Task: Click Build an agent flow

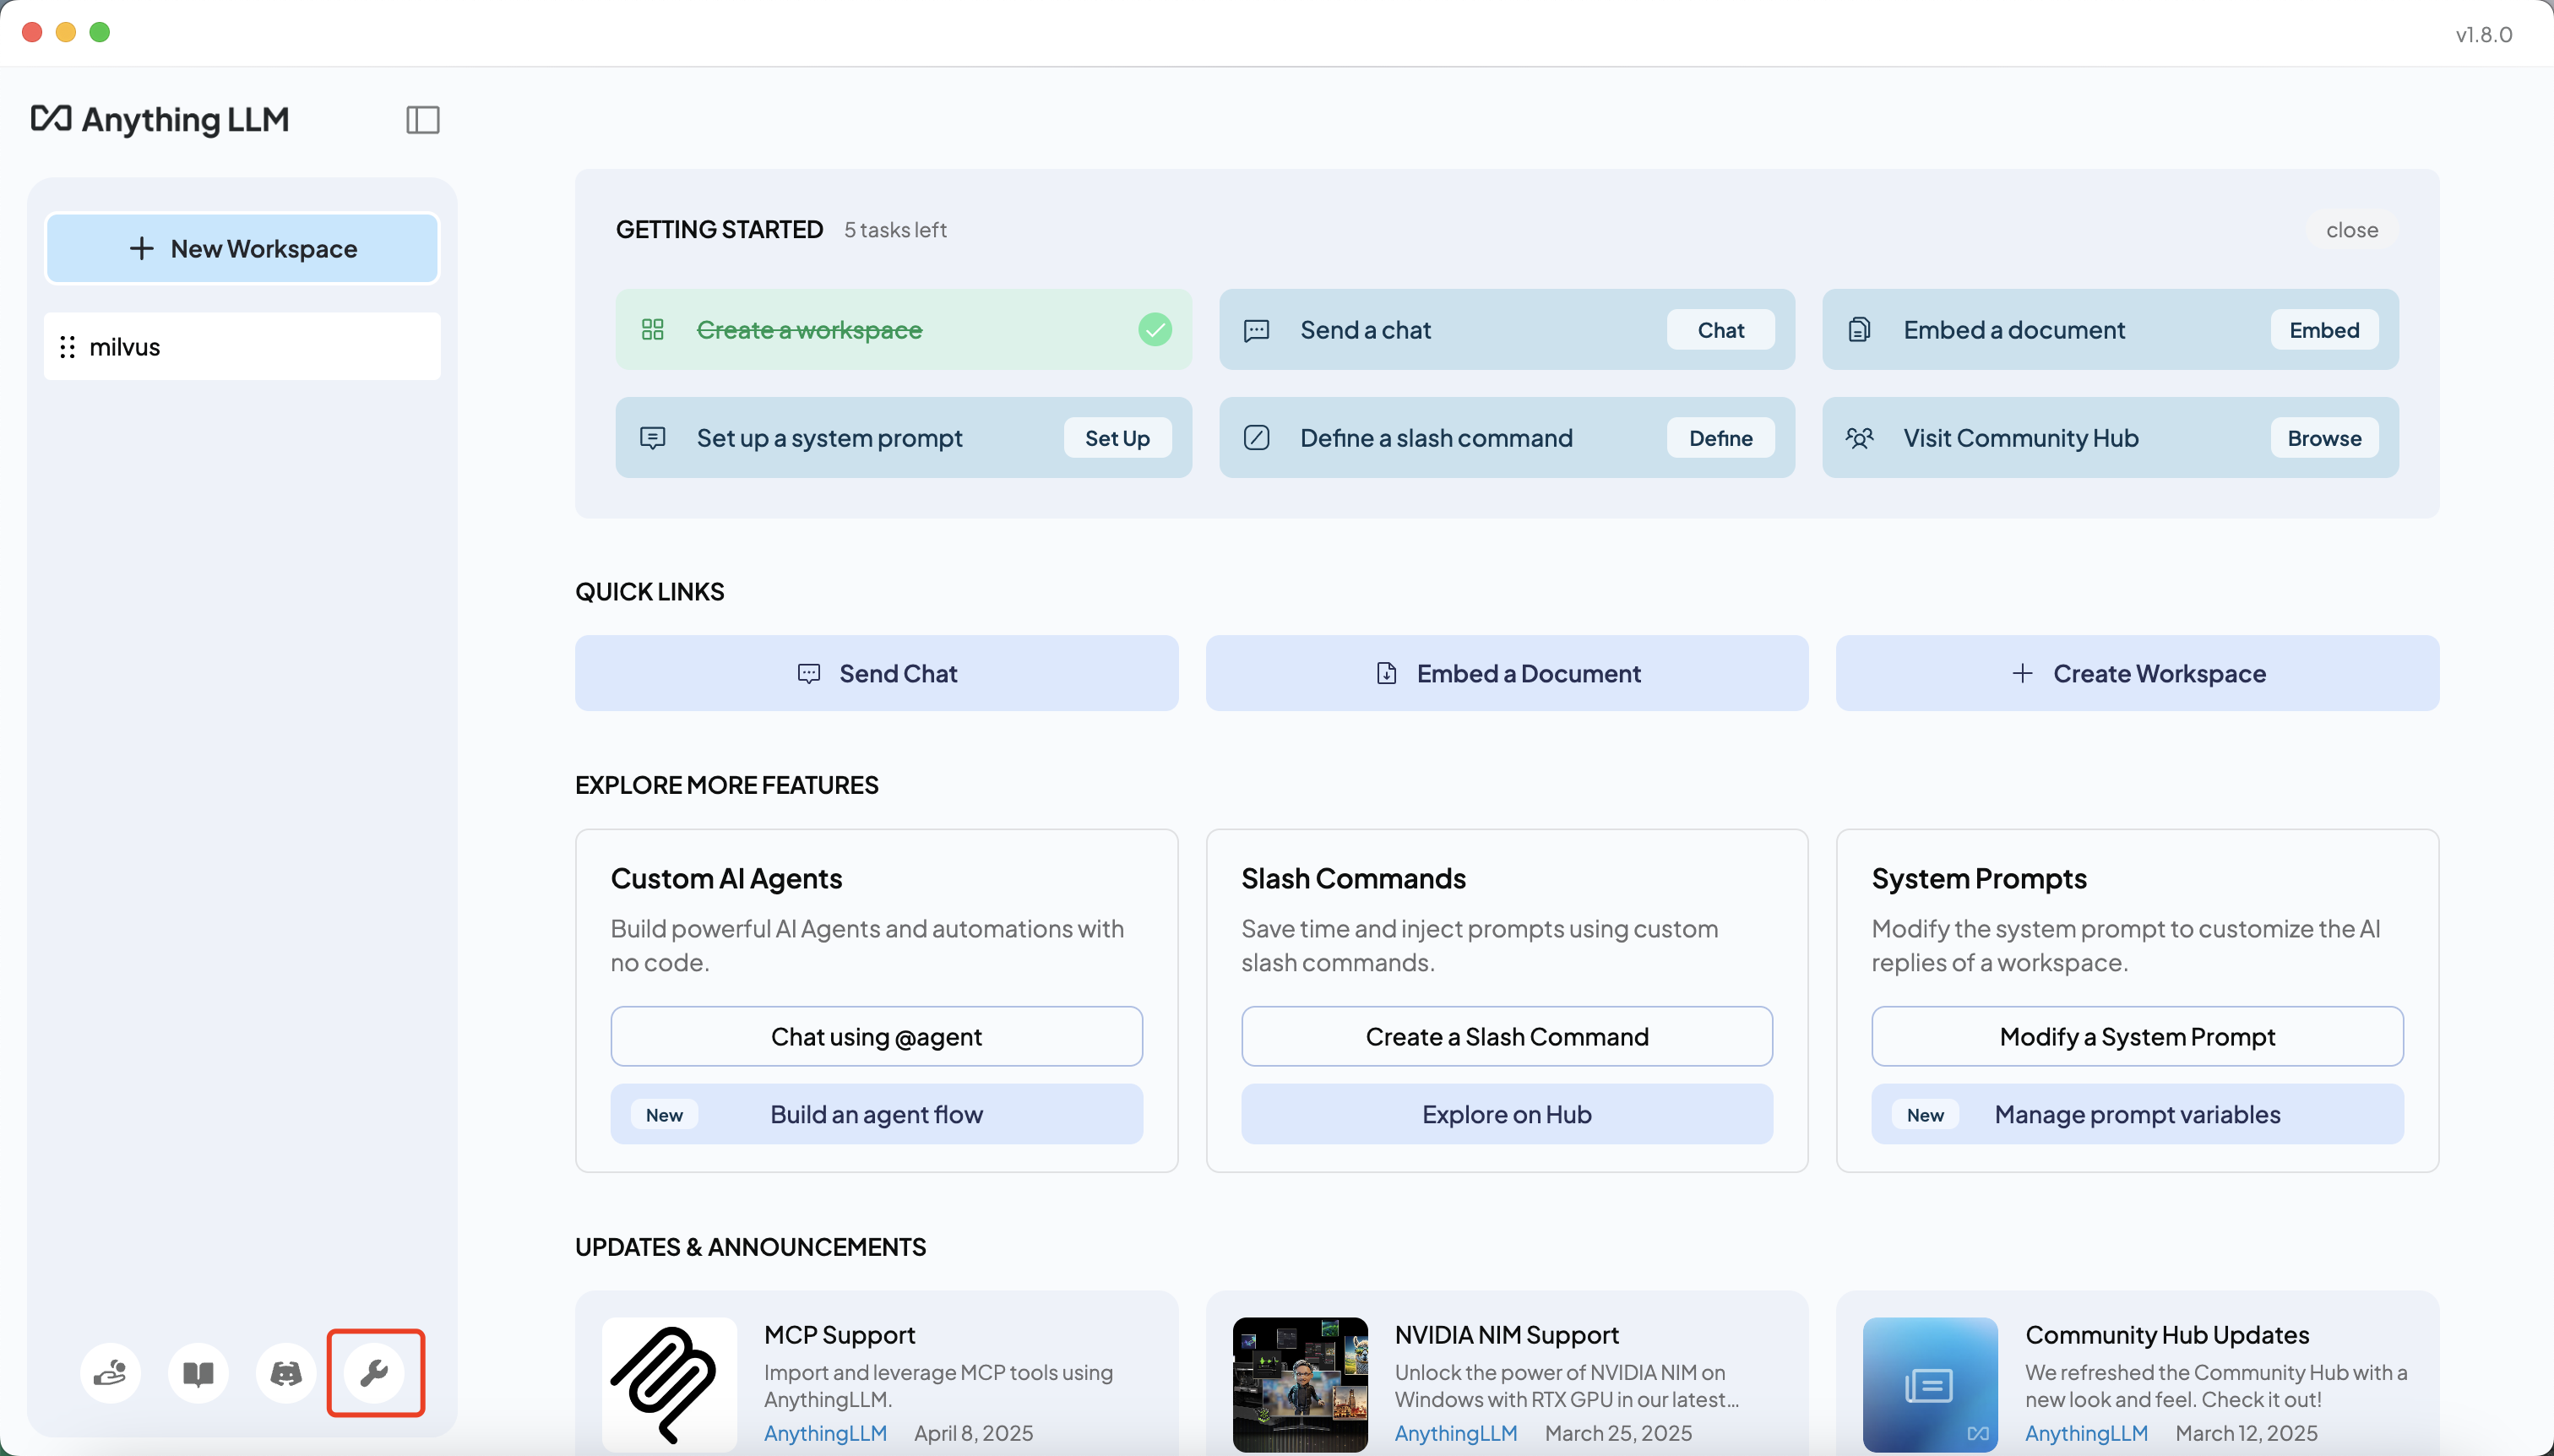Action: click(876, 1114)
